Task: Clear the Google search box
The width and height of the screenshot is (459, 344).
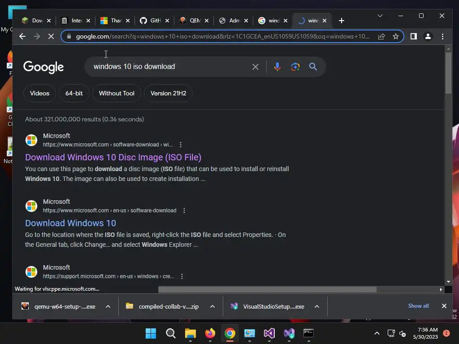Action: coord(255,67)
